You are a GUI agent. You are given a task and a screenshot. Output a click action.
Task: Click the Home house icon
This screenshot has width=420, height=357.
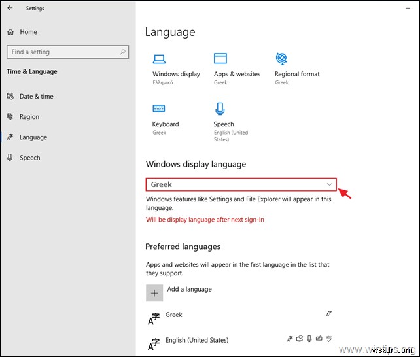click(10, 32)
